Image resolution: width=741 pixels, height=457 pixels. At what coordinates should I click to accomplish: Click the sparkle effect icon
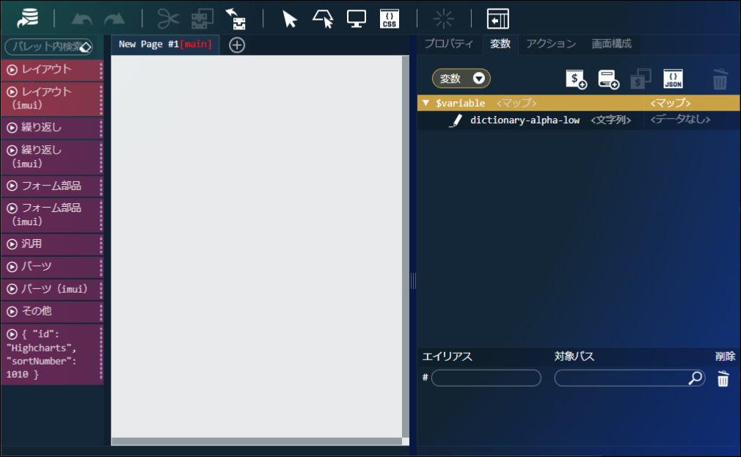[x=444, y=19]
